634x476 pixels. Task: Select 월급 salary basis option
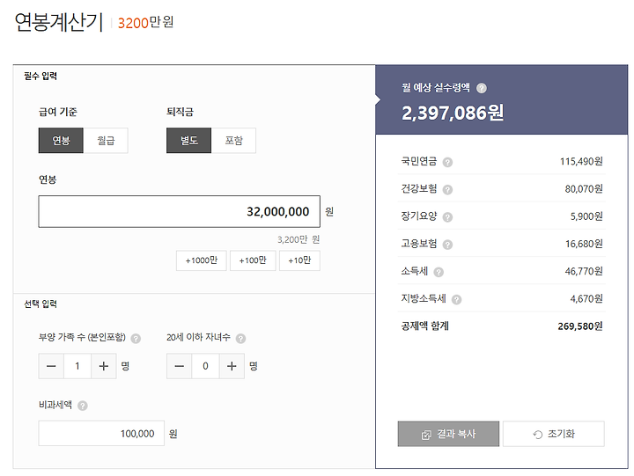click(x=106, y=141)
